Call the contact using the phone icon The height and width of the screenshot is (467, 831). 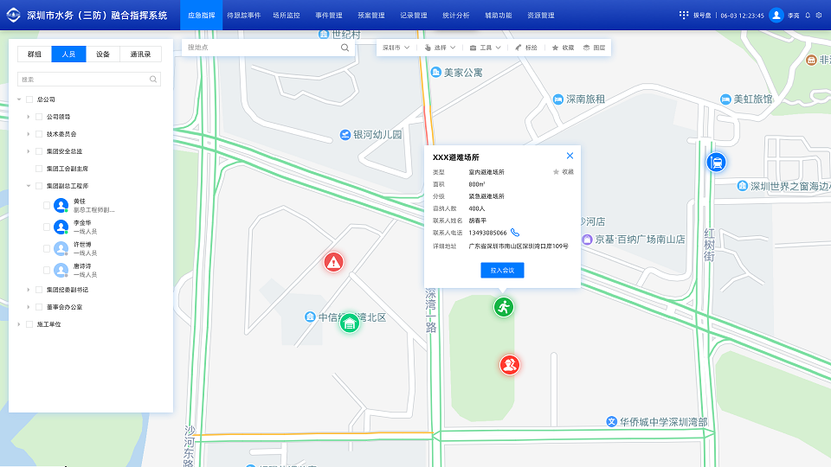515,233
